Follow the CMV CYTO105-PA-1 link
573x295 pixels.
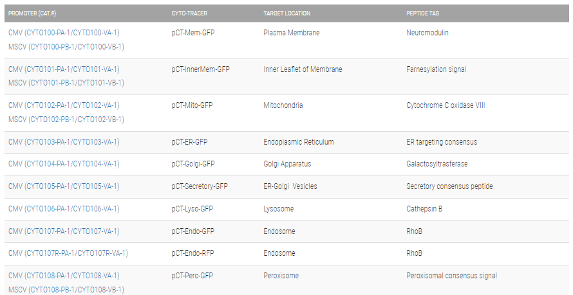click(x=64, y=186)
